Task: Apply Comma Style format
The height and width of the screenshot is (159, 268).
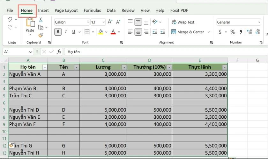Action: pyautogui.click(x=241, y=32)
